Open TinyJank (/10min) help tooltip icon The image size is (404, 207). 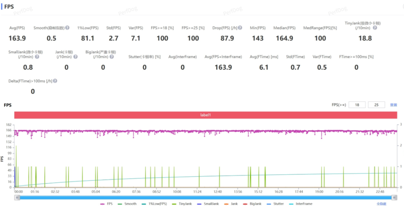pos(374,28)
